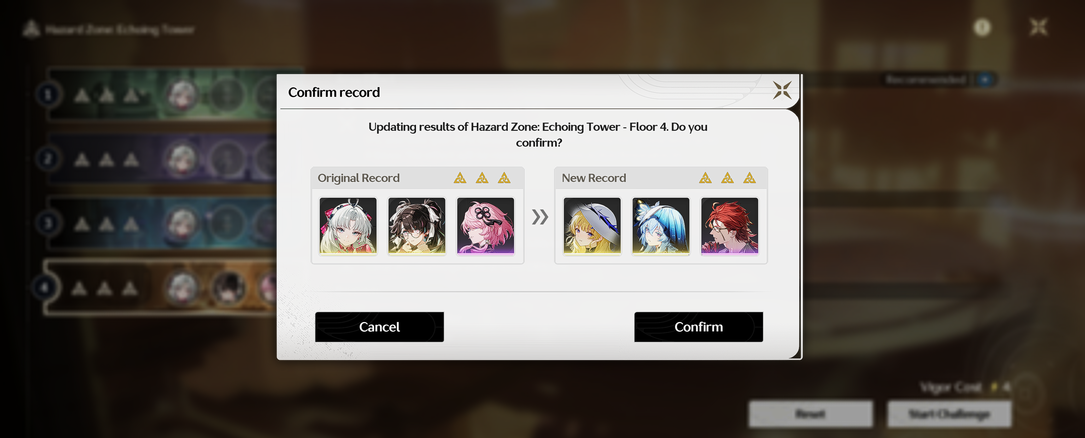Click first crest icon in New Record header
Screen dimensions: 1085x438
(x=706, y=178)
